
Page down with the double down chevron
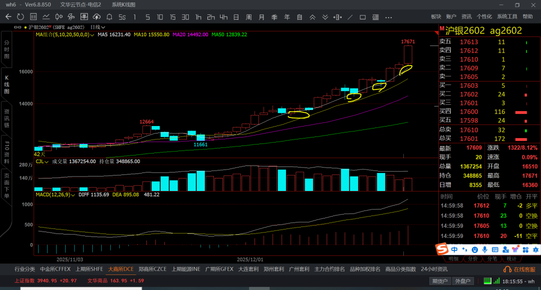tap(325, 17)
